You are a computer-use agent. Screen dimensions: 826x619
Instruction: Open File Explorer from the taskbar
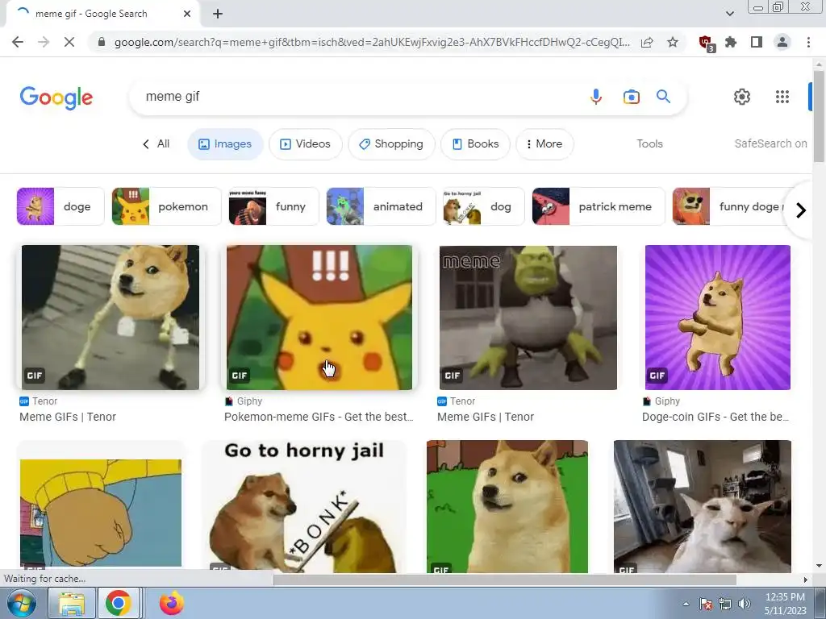coord(72,603)
